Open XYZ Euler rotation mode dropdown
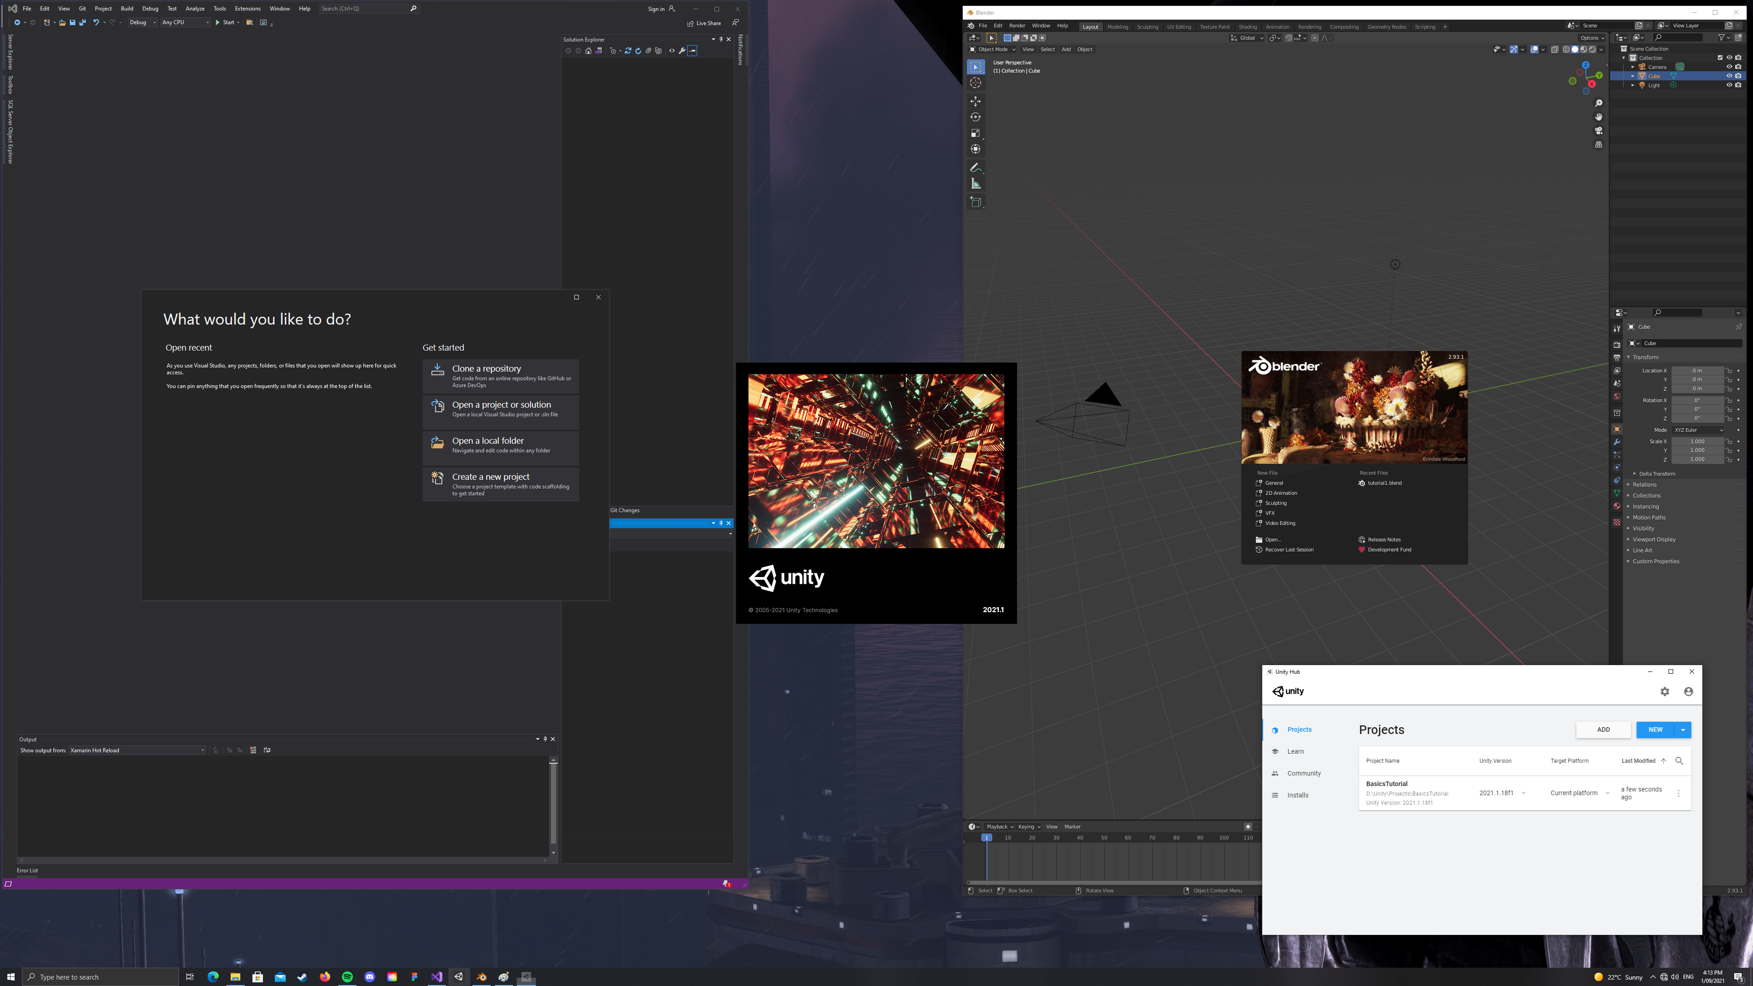 pyautogui.click(x=1699, y=430)
